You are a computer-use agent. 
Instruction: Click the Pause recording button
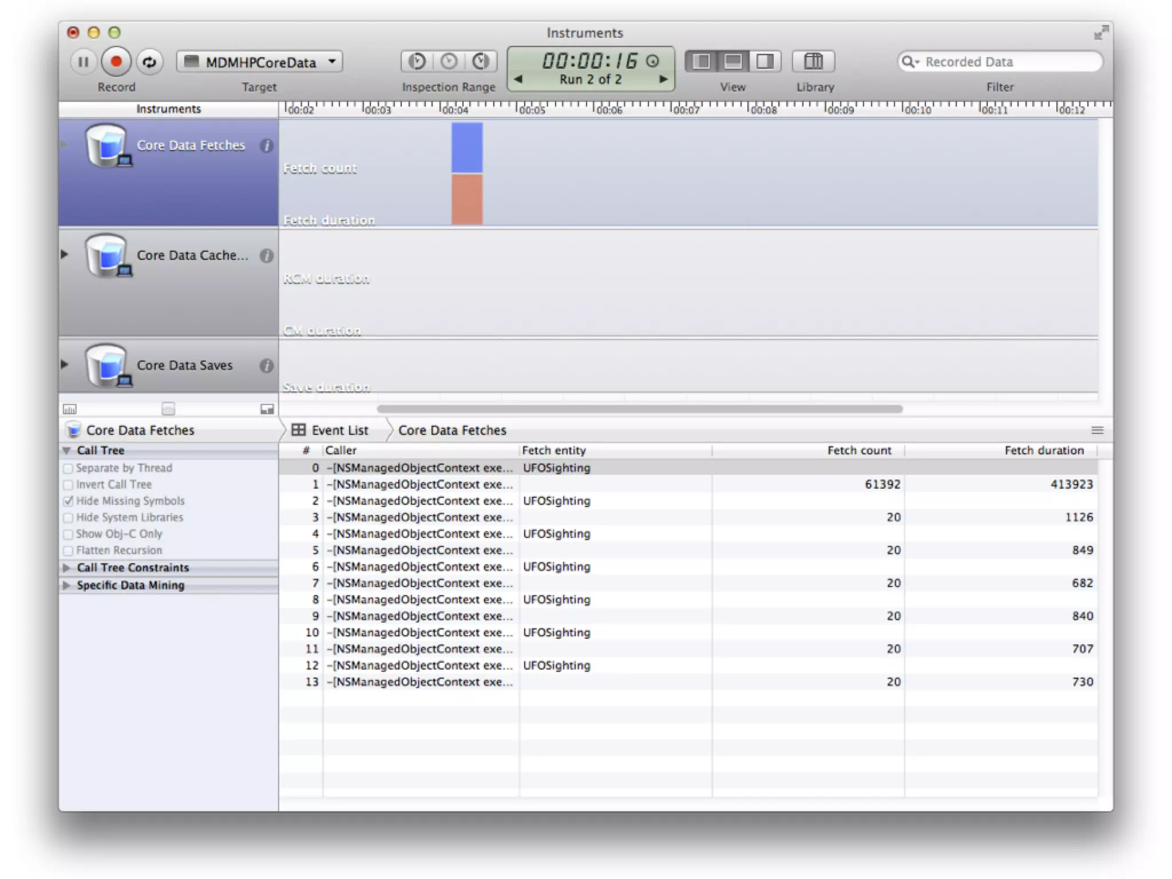(x=83, y=62)
